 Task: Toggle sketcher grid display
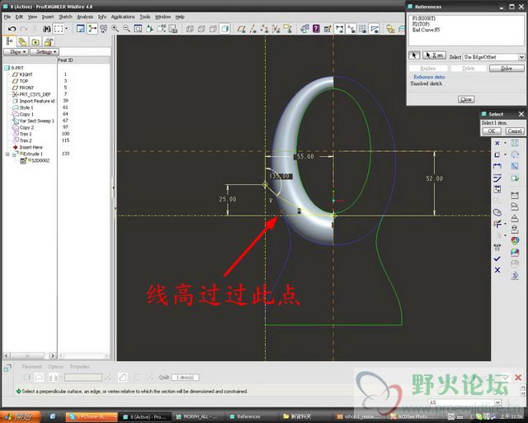tap(363, 29)
